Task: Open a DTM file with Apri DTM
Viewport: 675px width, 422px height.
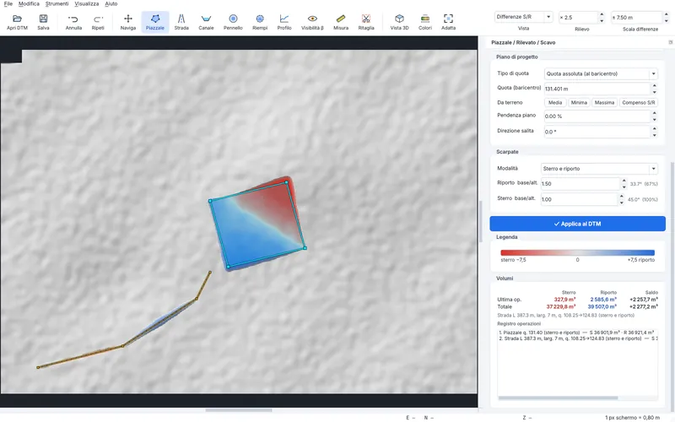Action: point(17,22)
